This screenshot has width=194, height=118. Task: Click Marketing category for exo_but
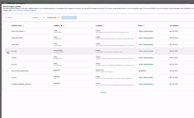point(57,77)
